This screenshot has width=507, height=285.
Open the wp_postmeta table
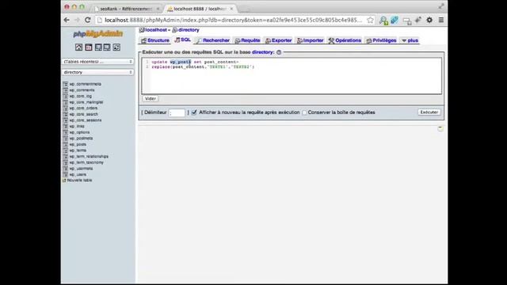pyautogui.click(x=81, y=139)
